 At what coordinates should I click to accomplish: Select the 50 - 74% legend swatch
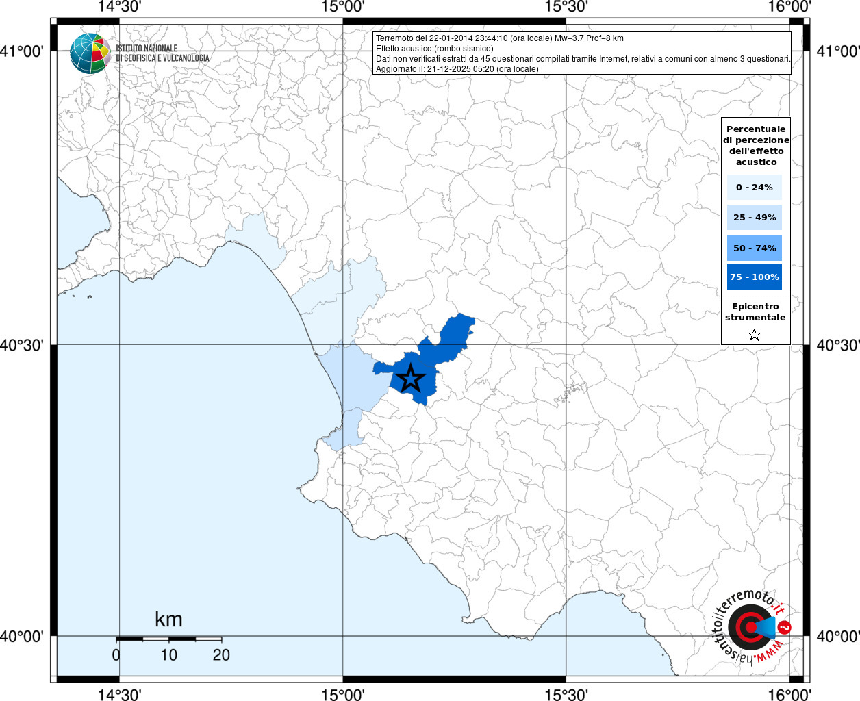(x=755, y=248)
